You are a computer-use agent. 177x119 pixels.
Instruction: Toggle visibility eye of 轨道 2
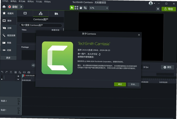point(19,99)
